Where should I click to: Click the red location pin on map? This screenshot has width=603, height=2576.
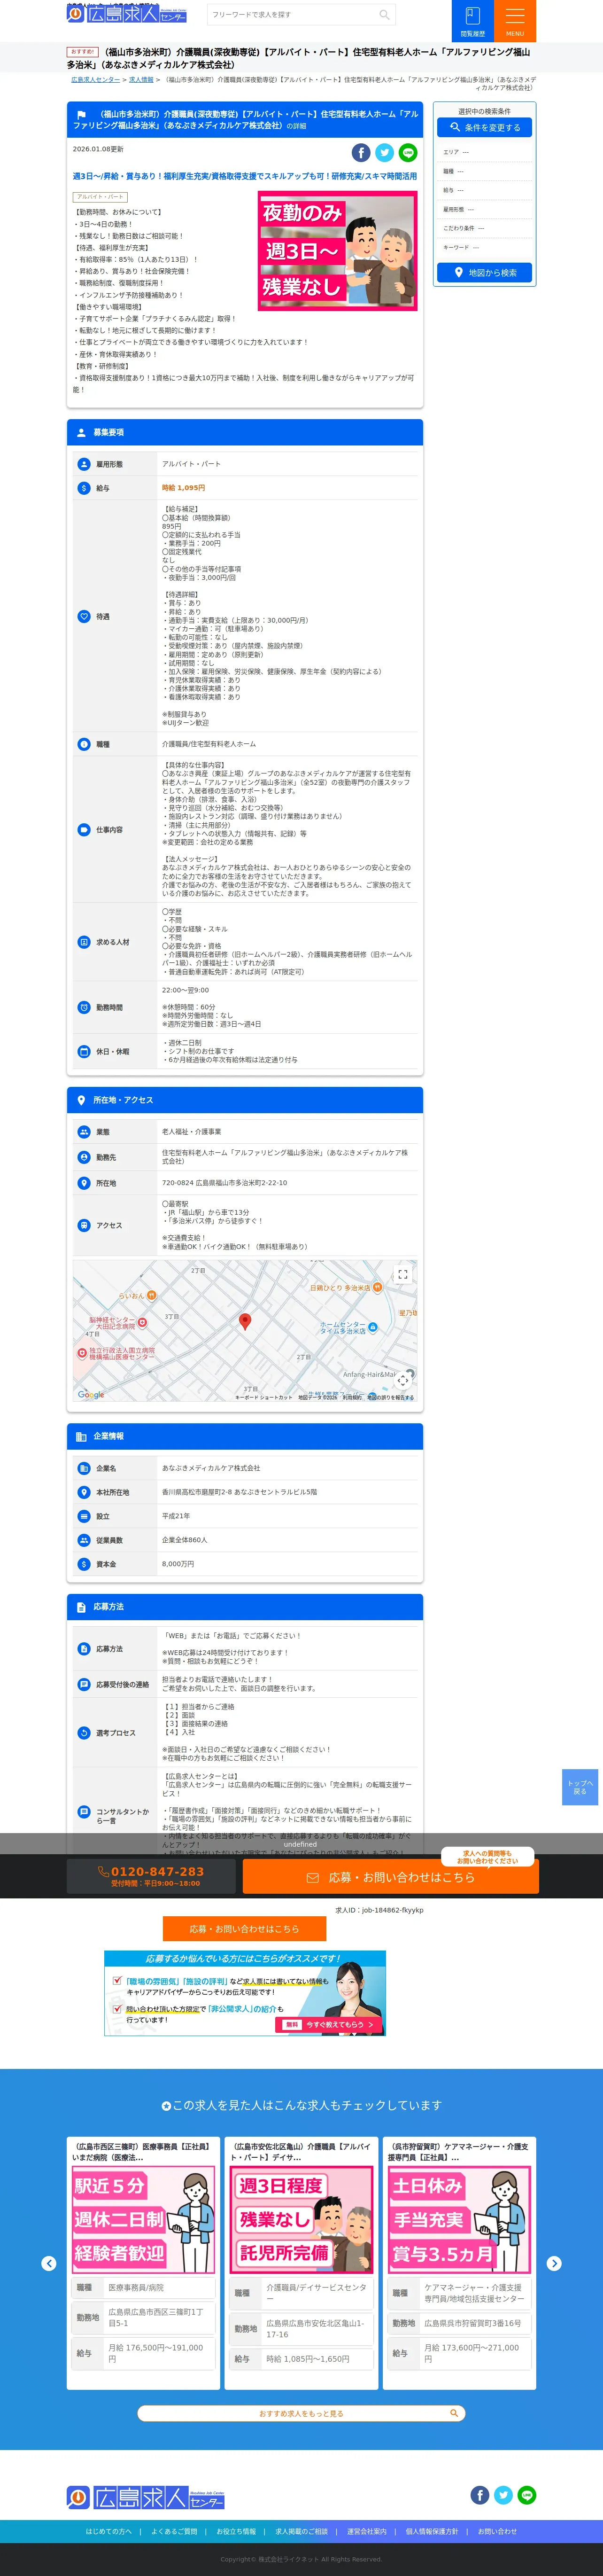(245, 1321)
